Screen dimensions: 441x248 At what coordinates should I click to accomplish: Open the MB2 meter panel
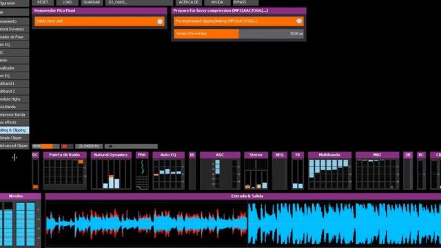click(377, 171)
